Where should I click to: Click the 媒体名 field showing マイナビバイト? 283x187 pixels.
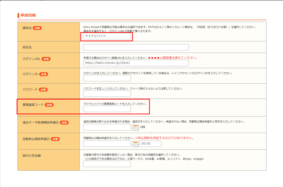point(107,36)
